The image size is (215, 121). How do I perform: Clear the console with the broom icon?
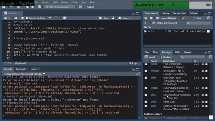138,74
